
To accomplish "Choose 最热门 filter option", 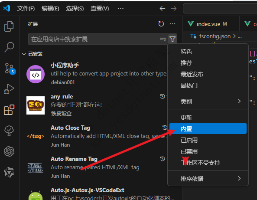I will click(x=208, y=85).
